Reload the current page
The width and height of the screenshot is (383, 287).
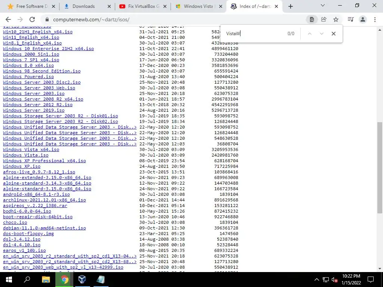32,19
